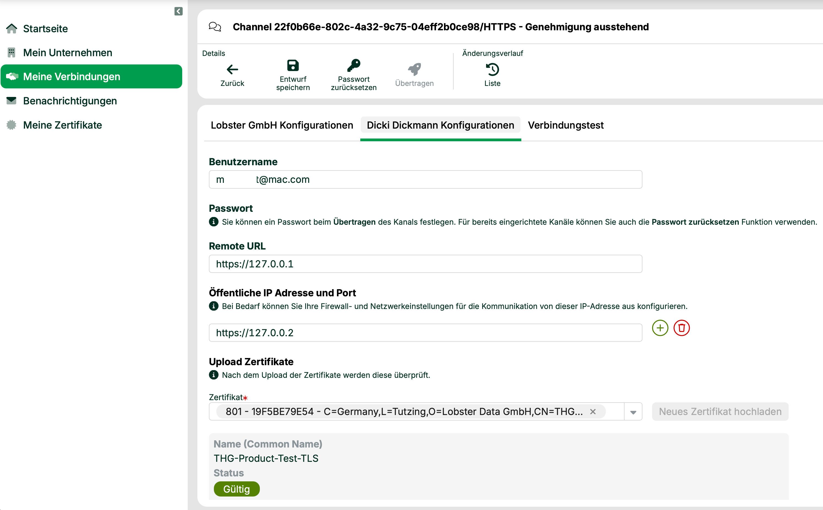This screenshot has height=510, width=823.
Task: Click the handshake icon beside Meine Verbindungen
Action: coord(12,77)
